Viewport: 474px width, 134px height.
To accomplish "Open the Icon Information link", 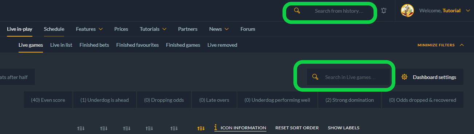I will coord(243,128).
